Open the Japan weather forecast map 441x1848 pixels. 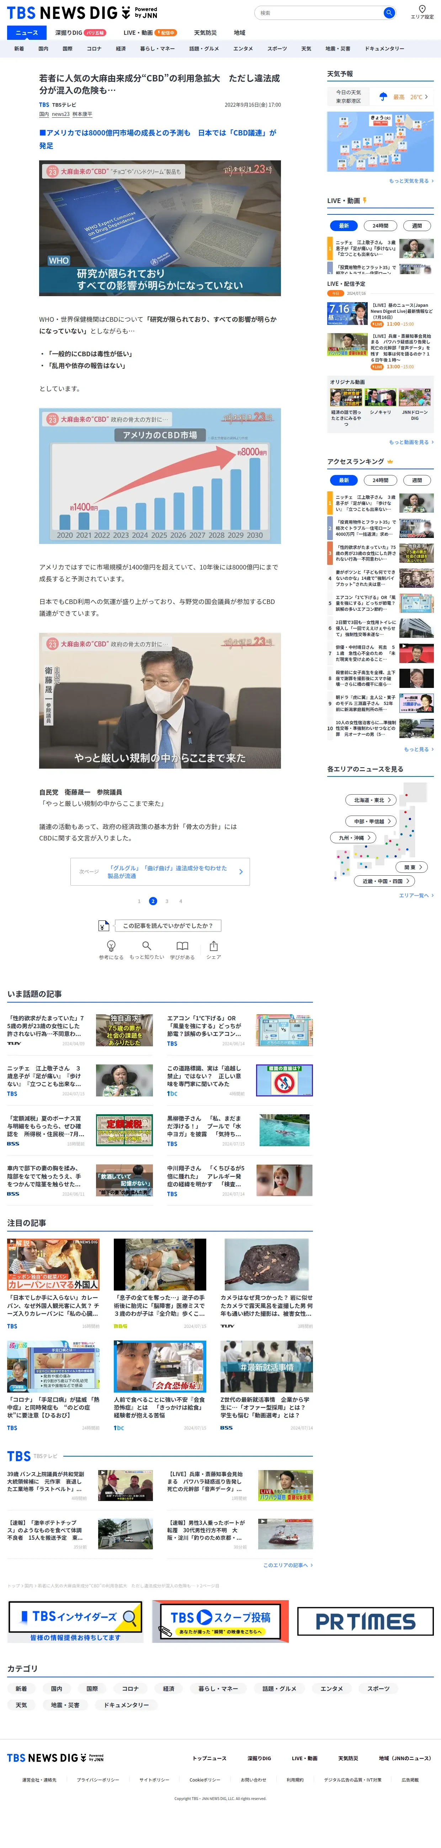click(380, 142)
